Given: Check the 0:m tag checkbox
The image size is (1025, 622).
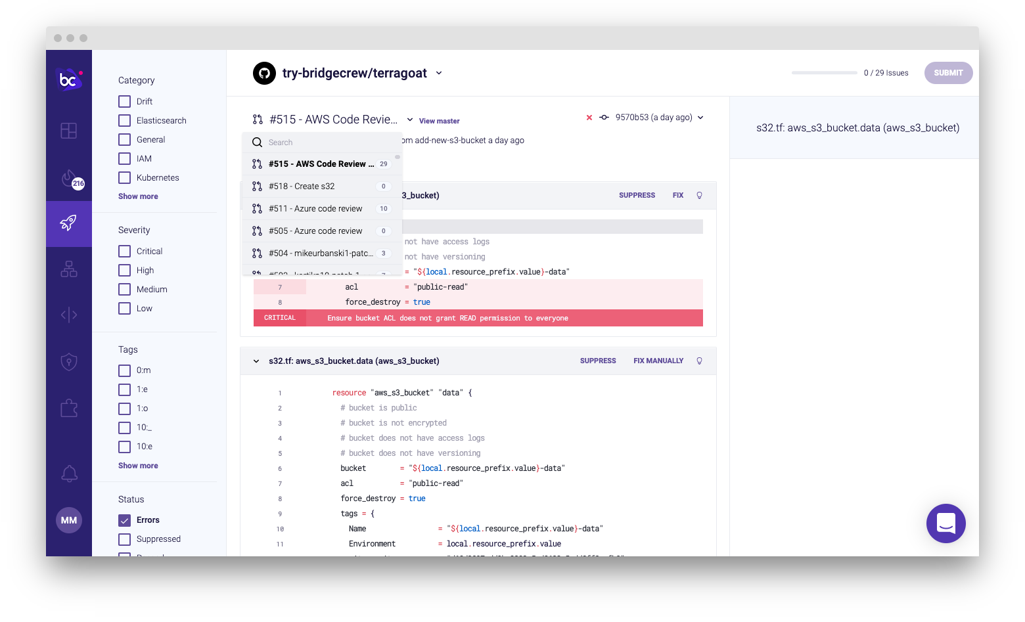Looking at the screenshot, I should point(124,370).
